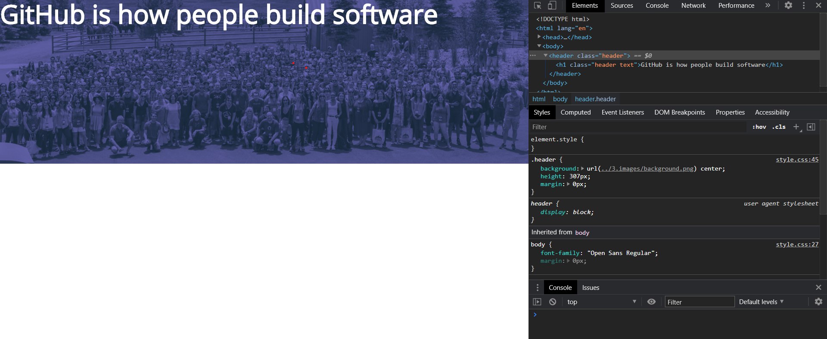Expand the body margin shorthand triangle
The image size is (827, 339).
[568, 261]
